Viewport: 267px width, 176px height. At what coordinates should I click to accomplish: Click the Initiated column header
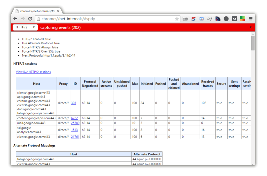pos(147,84)
